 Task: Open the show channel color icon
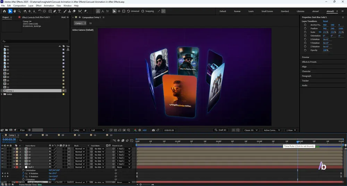coord(135,130)
